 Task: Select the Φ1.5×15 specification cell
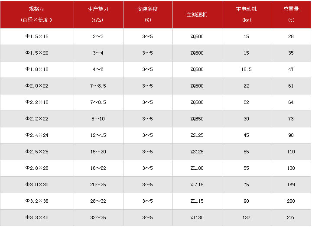point(37,37)
